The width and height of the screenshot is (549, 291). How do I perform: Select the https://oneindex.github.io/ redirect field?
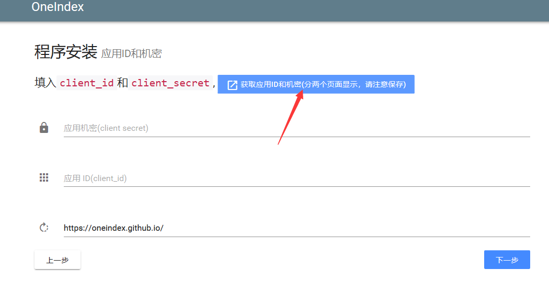point(296,228)
